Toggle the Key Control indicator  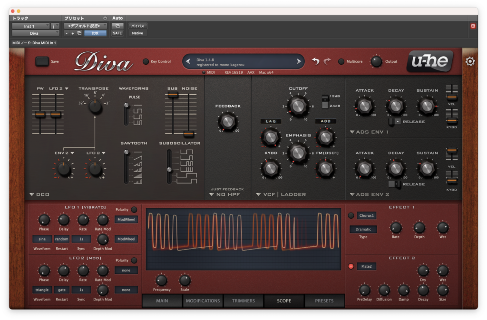coord(146,61)
